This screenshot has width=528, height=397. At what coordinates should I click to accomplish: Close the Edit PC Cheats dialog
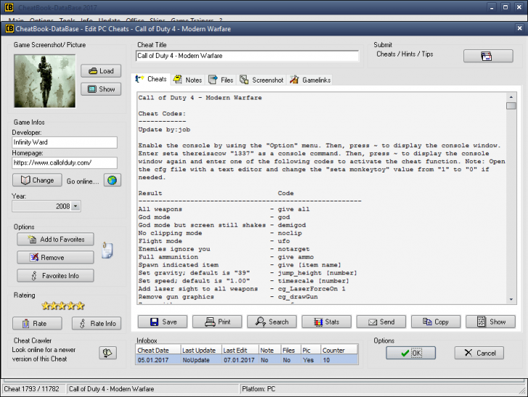pyautogui.click(x=519, y=28)
